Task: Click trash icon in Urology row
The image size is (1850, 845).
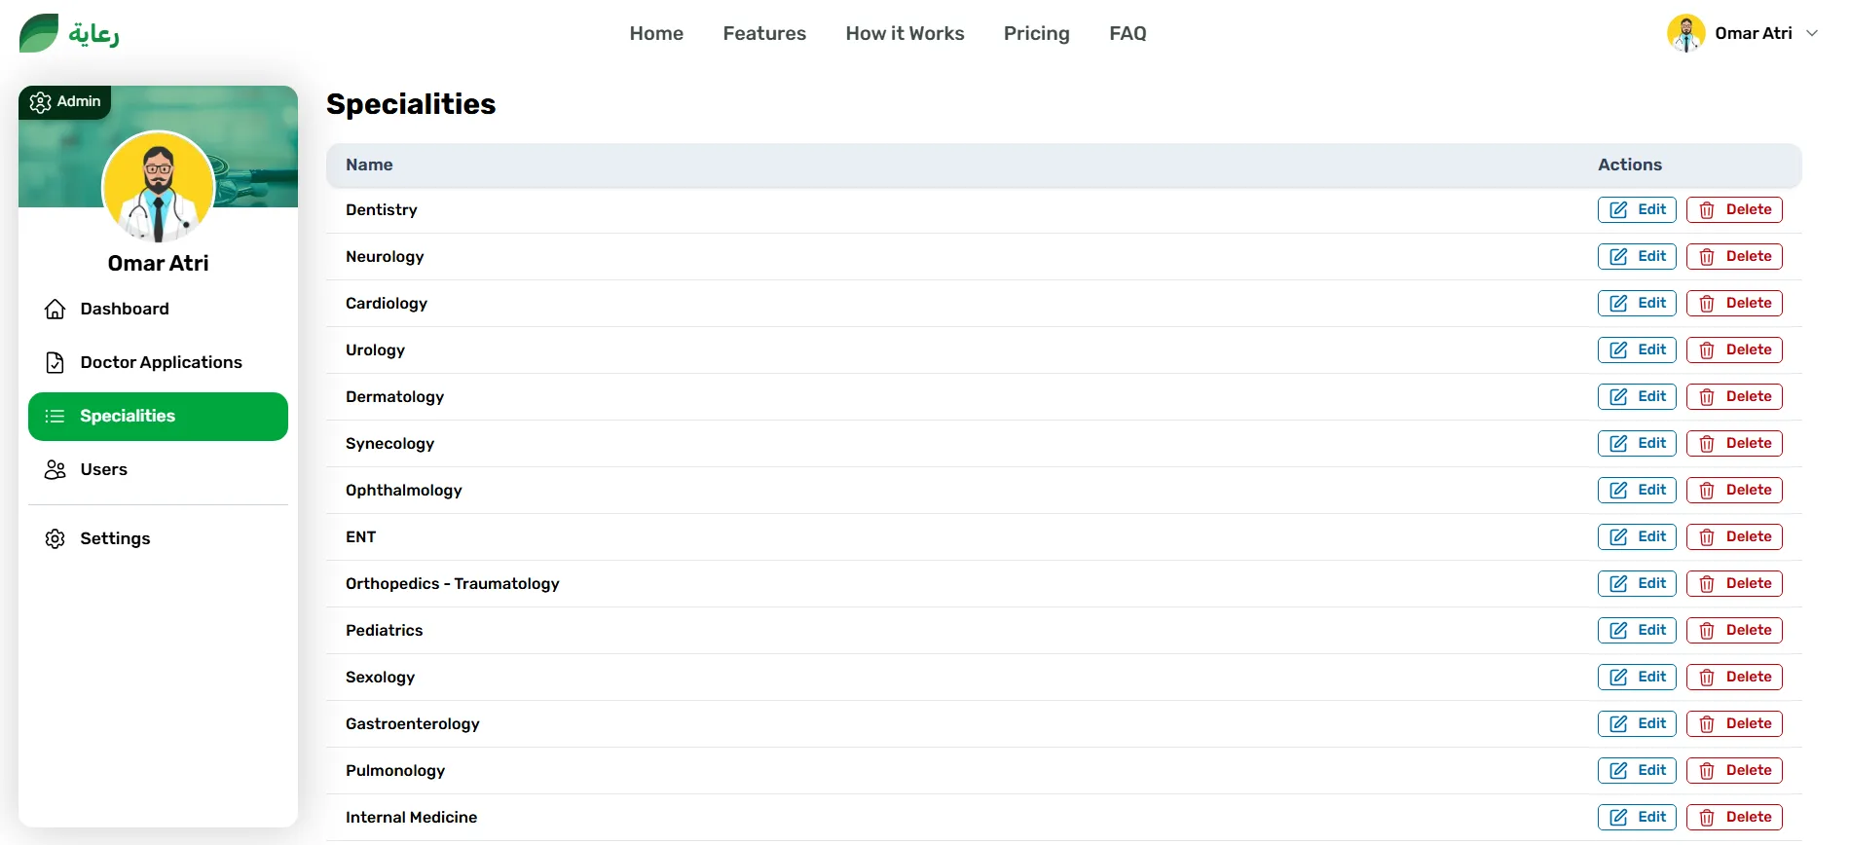Action: click(x=1707, y=350)
